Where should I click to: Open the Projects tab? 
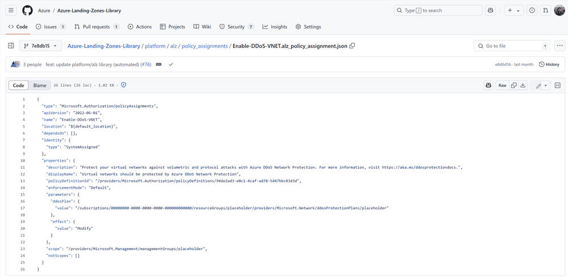coord(172,27)
